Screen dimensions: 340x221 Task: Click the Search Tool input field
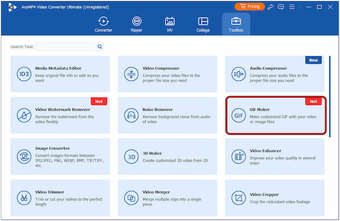70,46
